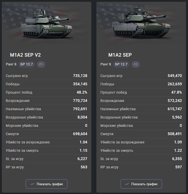Screen dimensions: 188x194
Task: Click Ранг 8 label on M1A2 SEP V2
Action: (x=11, y=64)
